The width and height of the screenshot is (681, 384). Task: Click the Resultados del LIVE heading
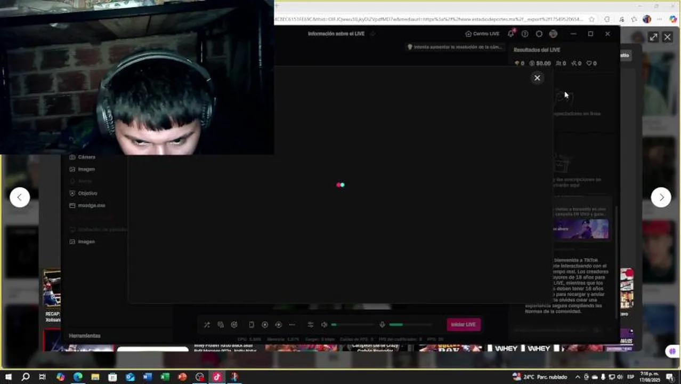[537, 50]
